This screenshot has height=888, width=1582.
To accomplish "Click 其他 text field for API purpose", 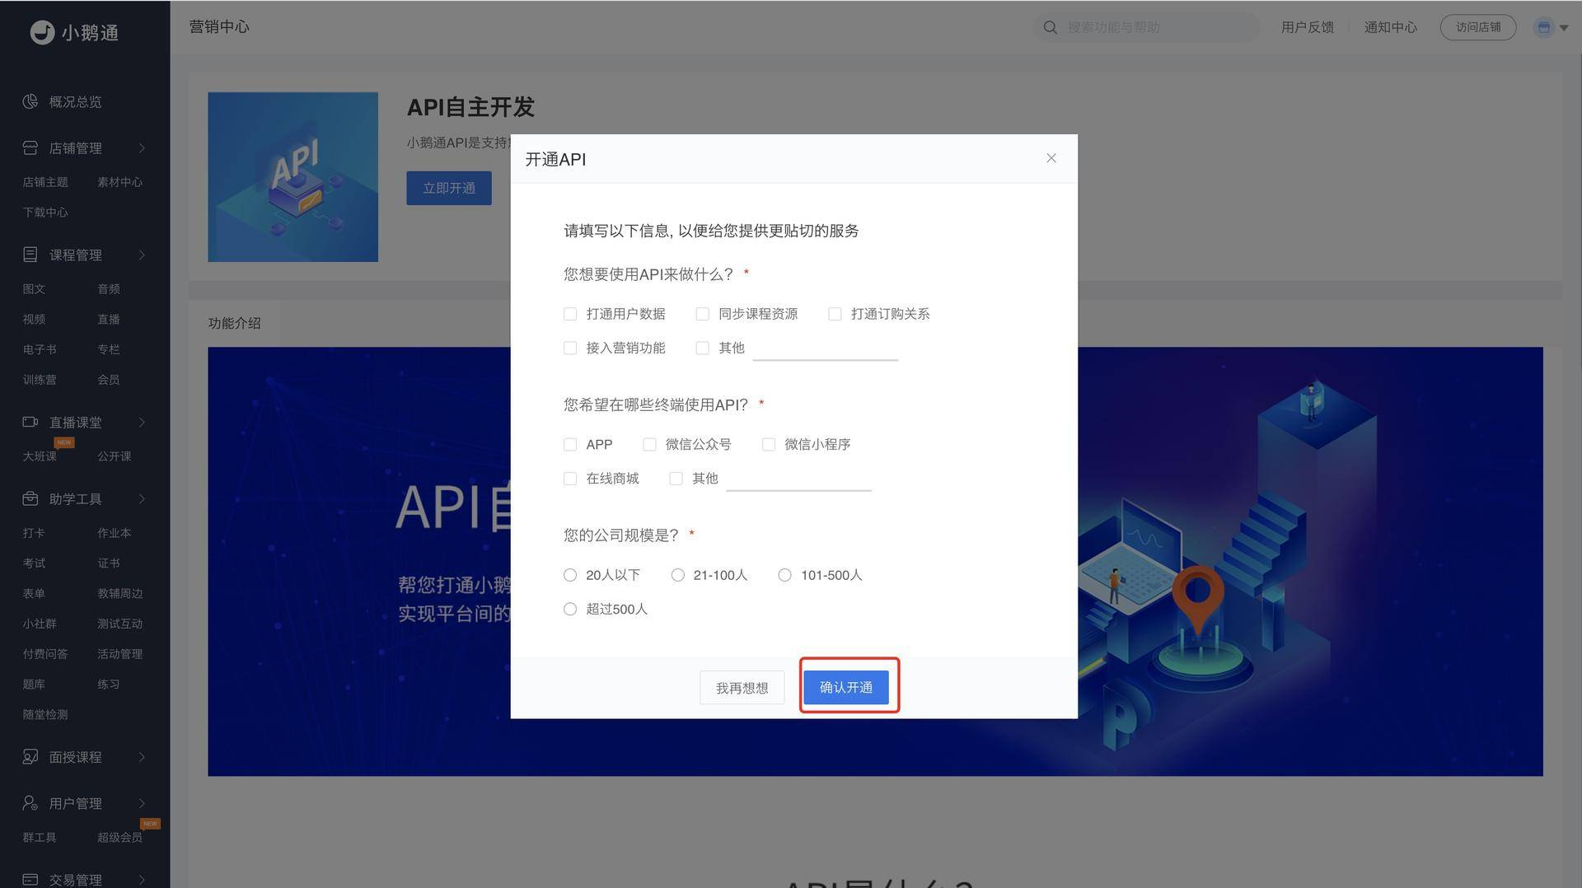I will (825, 348).
